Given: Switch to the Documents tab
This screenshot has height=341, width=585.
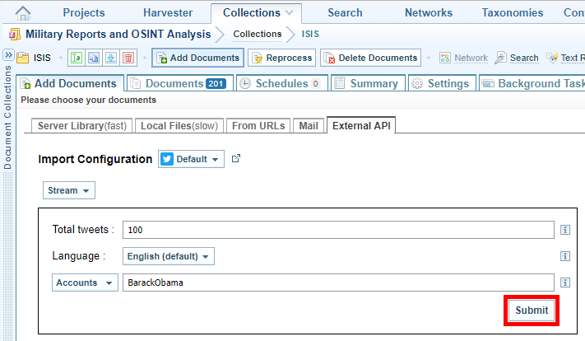Looking at the screenshot, I should pyautogui.click(x=179, y=83).
